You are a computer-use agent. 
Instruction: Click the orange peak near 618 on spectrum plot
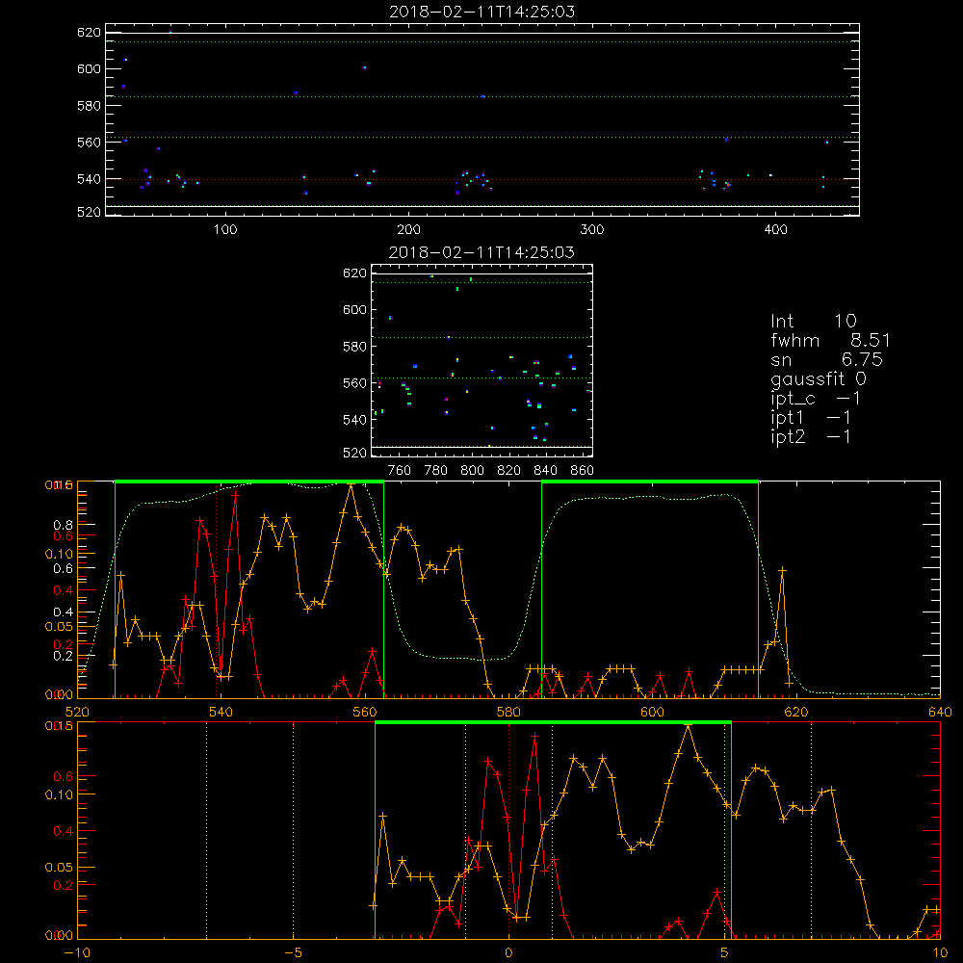(x=782, y=570)
